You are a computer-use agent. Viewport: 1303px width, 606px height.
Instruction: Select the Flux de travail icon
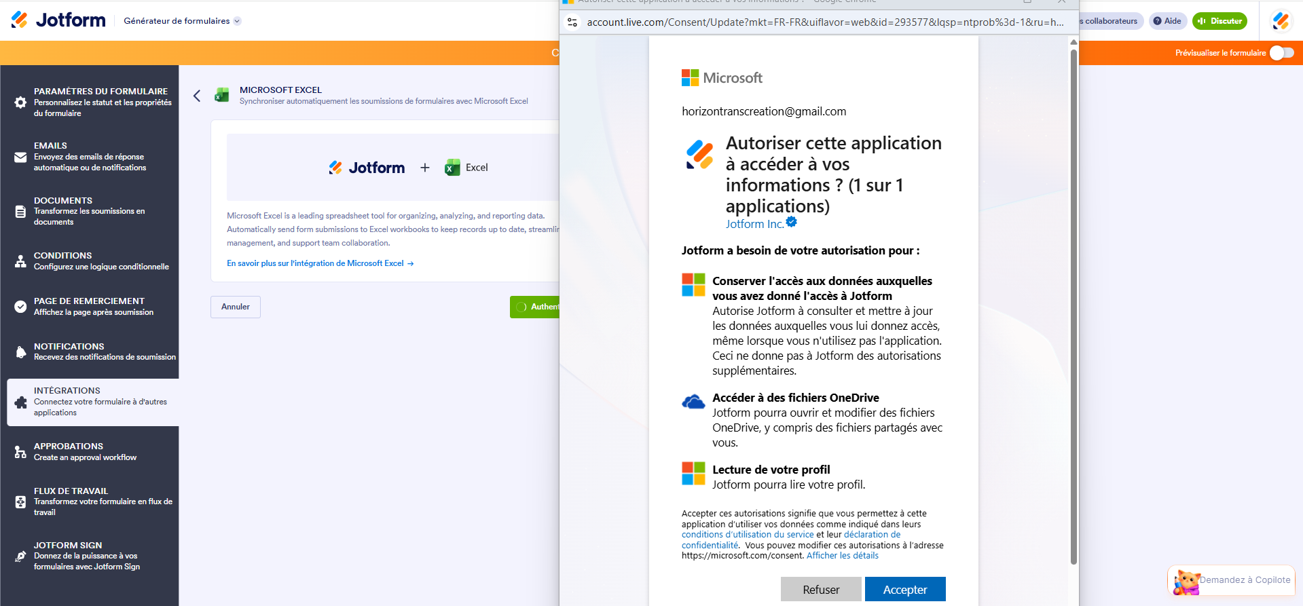pyautogui.click(x=20, y=501)
